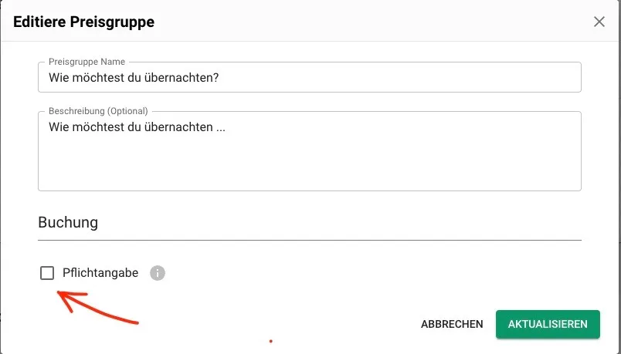The image size is (621, 354).
Task: Place cursor at the ellipsis in description text
Action: pyautogui.click(x=221, y=127)
